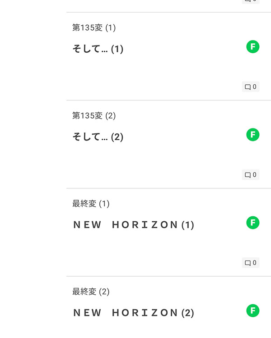Open the episode titled そして… (2)
271x338 pixels.
[98, 137]
